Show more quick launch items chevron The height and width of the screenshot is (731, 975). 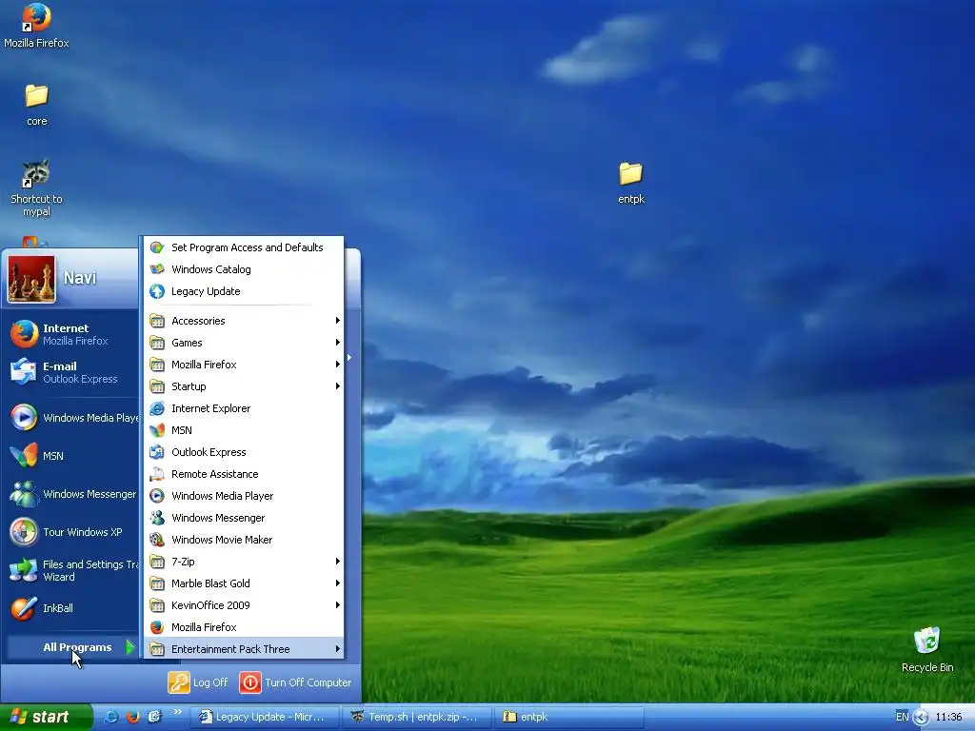(178, 712)
